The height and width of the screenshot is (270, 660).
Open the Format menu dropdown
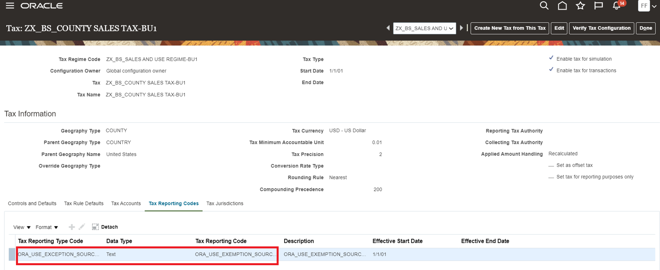pyautogui.click(x=47, y=227)
